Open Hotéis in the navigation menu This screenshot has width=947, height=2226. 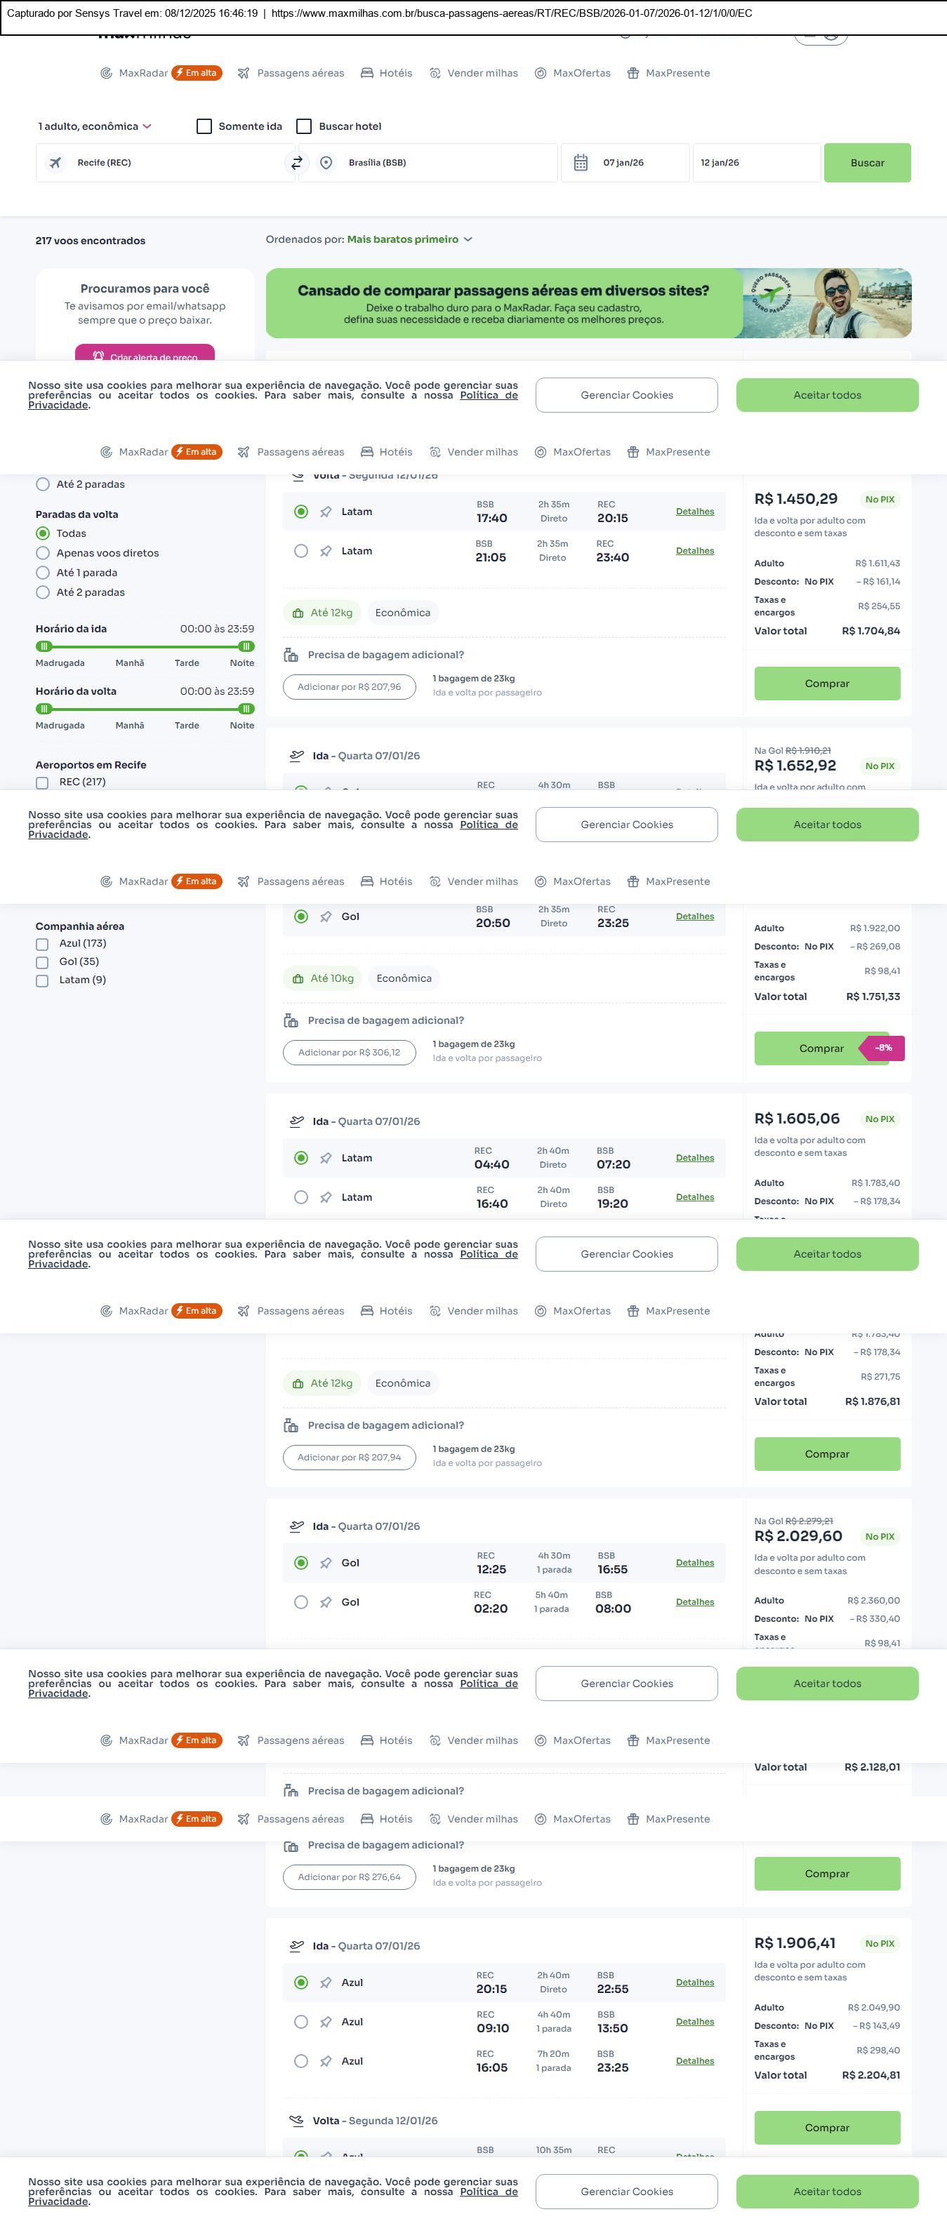tap(386, 74)
